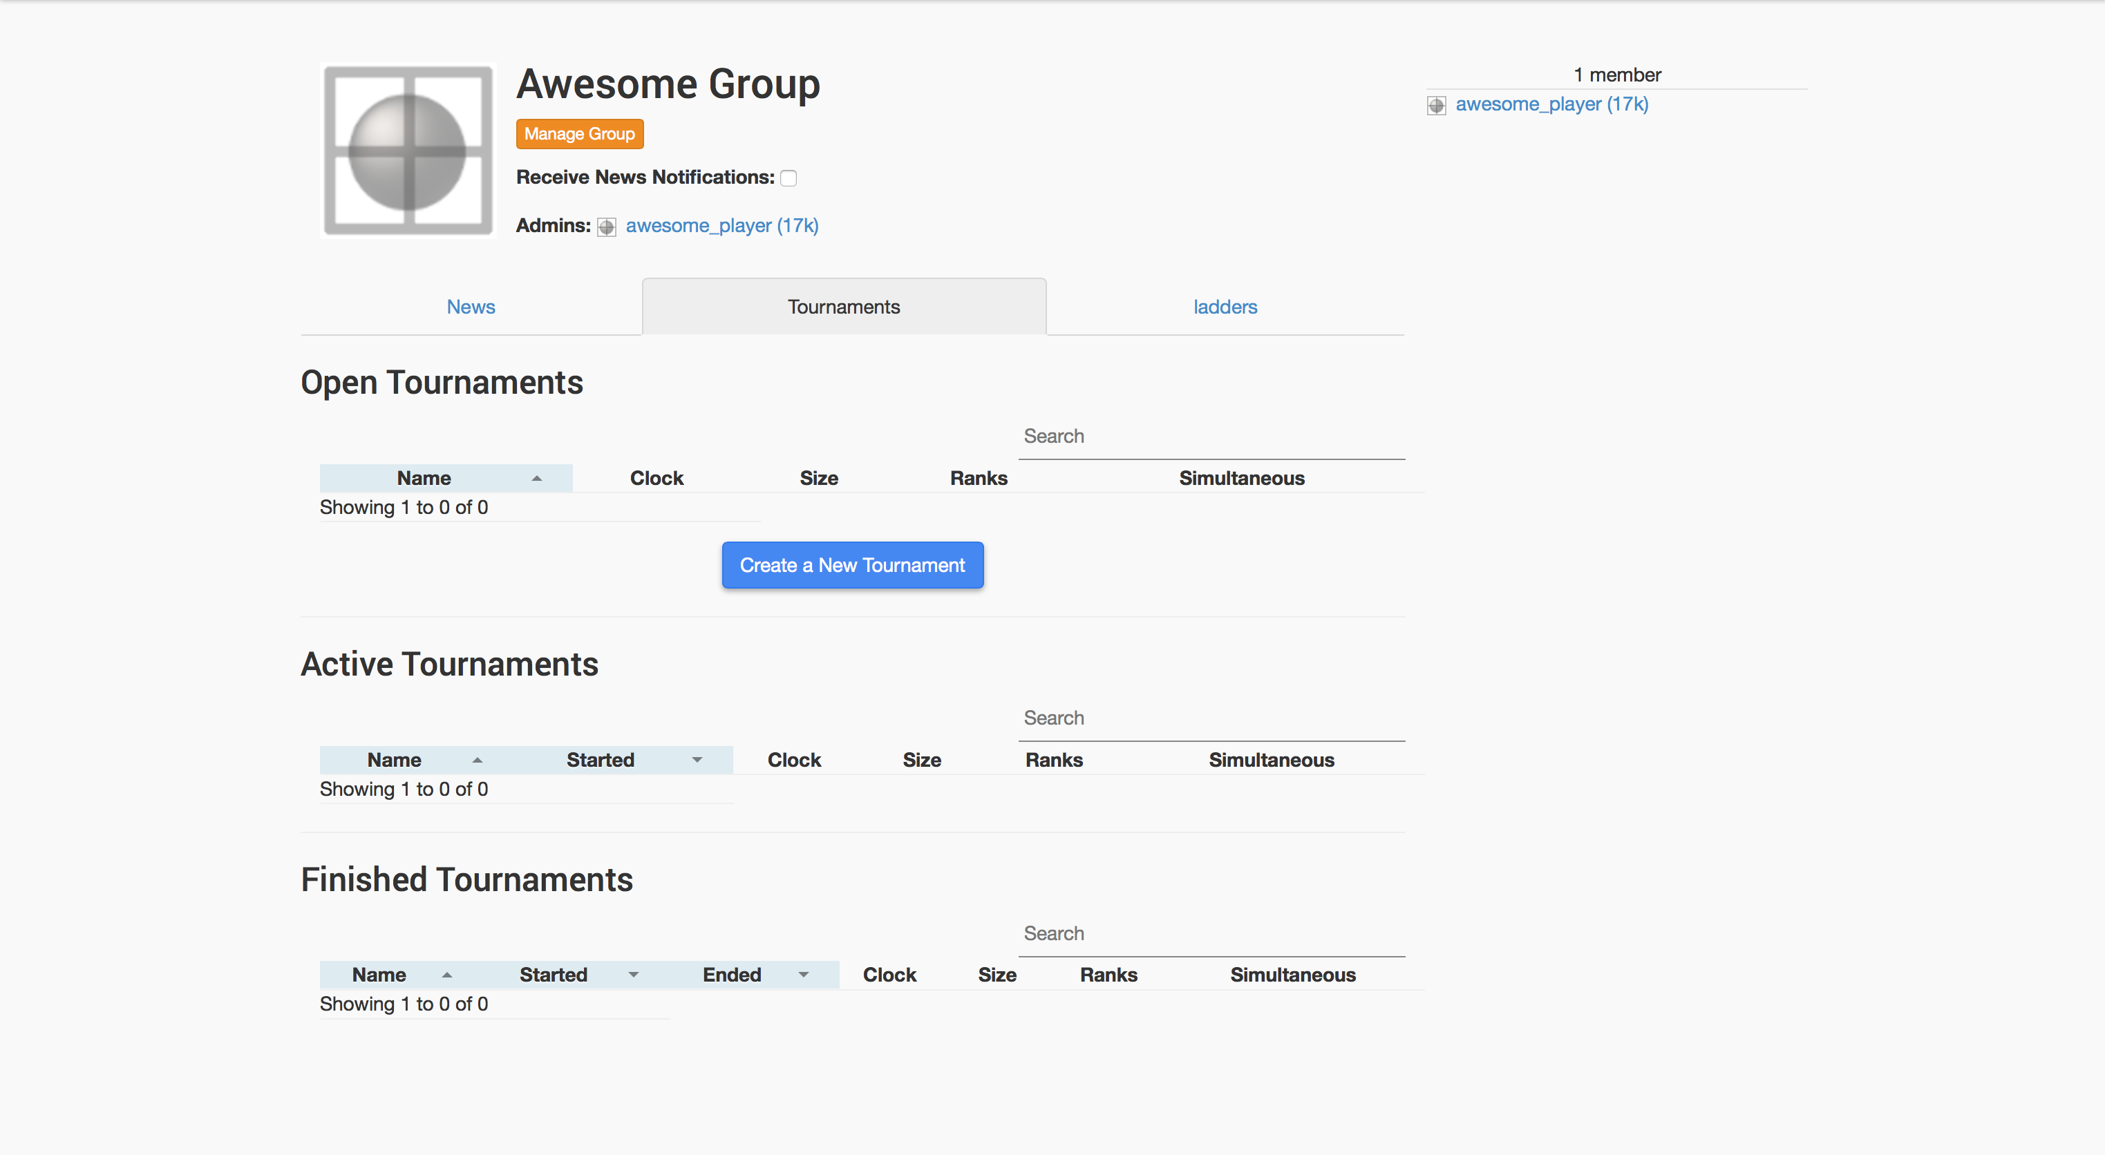Enable the Receive News Notifications checkbox
2105x1155 pixels.
(x=789, y=178)
